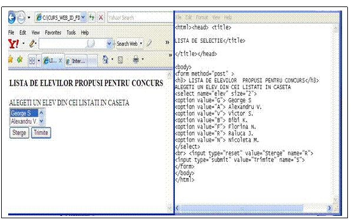355x220 pixels.
Task: Click the browser Forward arrow button
Action: point(21,18)
